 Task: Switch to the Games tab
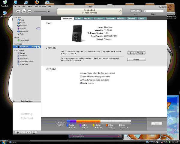141,19
